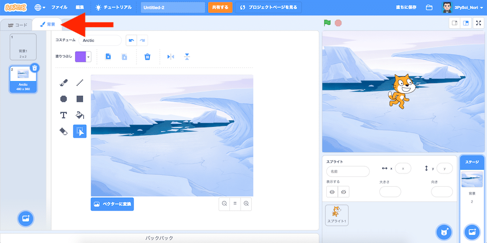Open チュートリアル tutorials
The height and width of the screenshot is (243, 487).
pyautogui.click(x=113, y=7)
